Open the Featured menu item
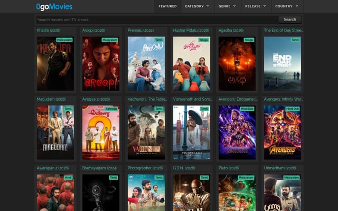The width and height of the screenshot is (338, 211). coord(167,6)
